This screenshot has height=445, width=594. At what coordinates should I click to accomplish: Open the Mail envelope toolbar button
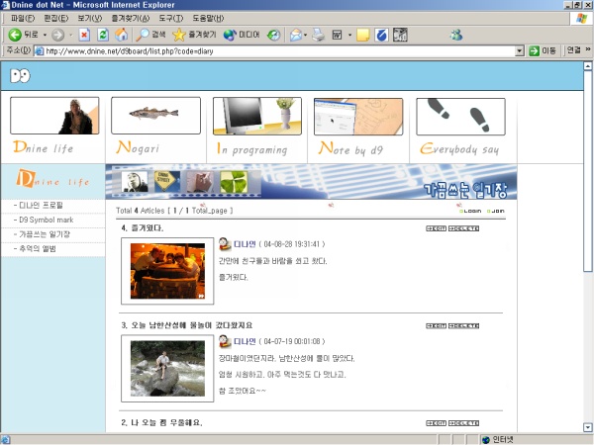coord(296,35)
